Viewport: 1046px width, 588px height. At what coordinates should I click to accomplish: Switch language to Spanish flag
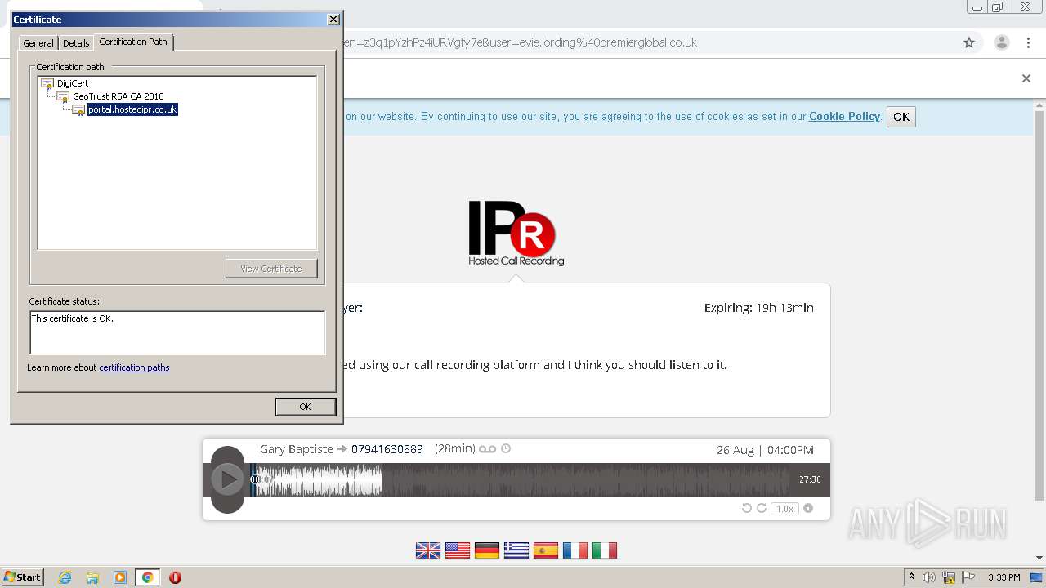coord(546,550)
